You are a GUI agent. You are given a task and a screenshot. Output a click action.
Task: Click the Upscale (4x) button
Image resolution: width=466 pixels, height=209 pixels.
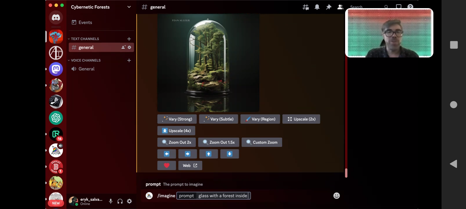(176, 131)
